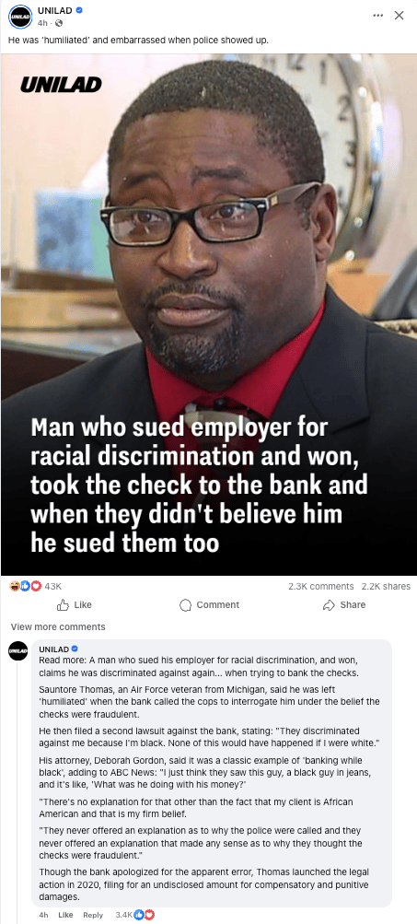Viewport: 417px width, 924px height.
Task: Close the post with the X icon
Action: pyautogui.click(x=399, y=16)
